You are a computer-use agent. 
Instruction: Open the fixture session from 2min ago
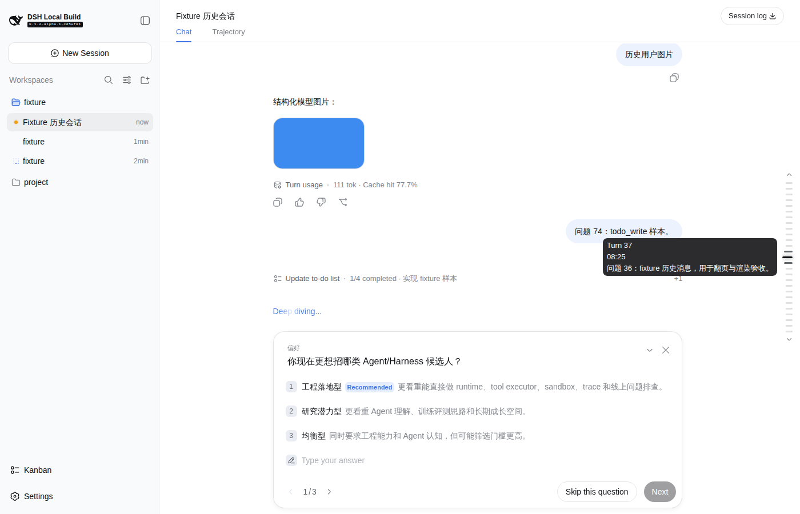[x=80, y=161]
